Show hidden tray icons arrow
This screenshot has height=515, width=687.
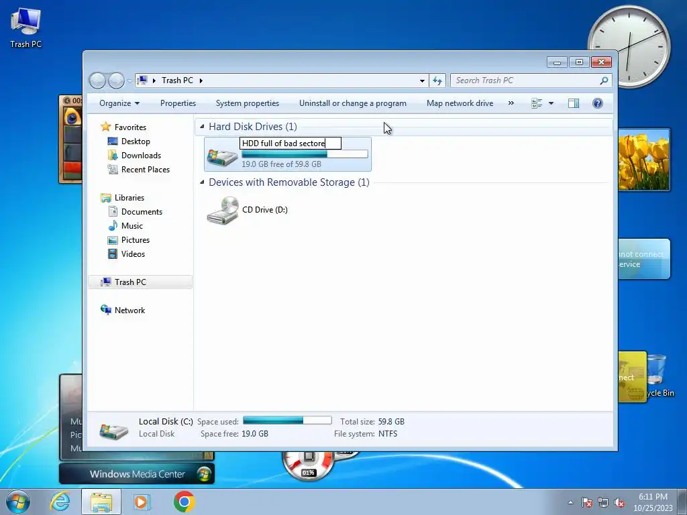(570, 502)
